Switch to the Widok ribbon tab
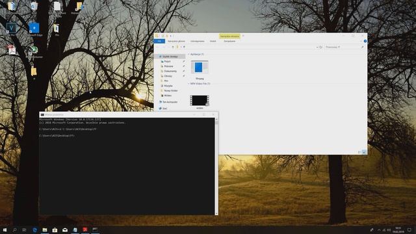Viewport: 416px width, 234px height. point(213,41)
